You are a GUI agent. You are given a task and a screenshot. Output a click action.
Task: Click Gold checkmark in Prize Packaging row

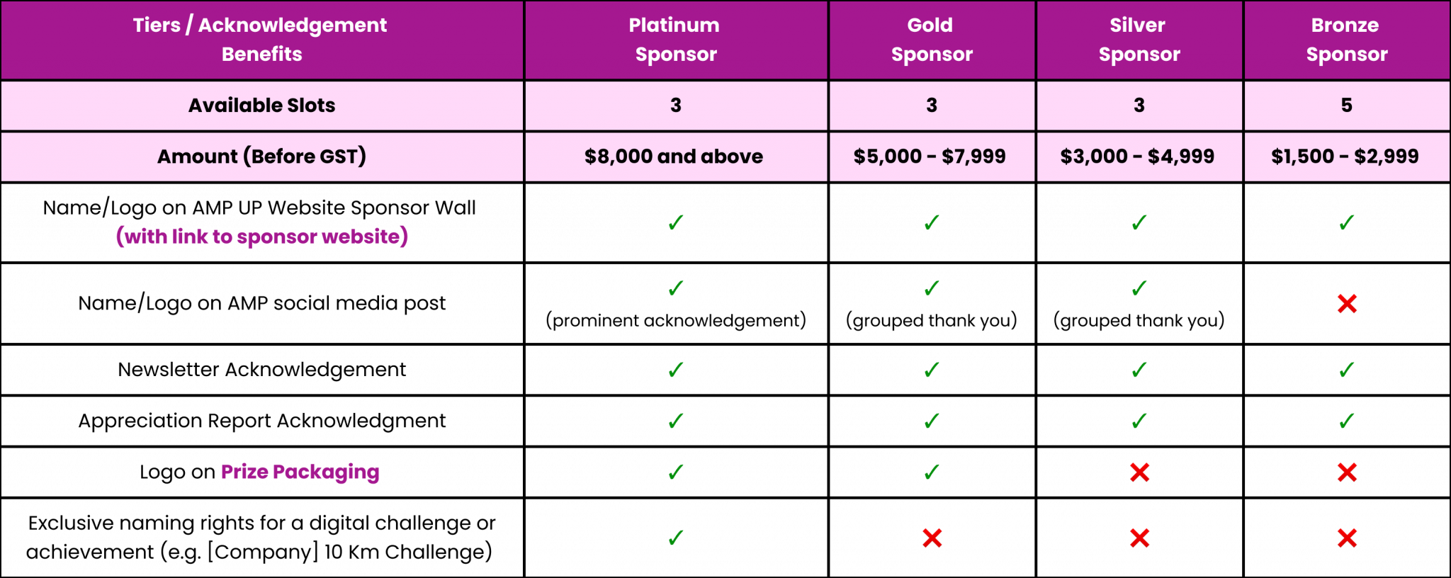[932, 472]
